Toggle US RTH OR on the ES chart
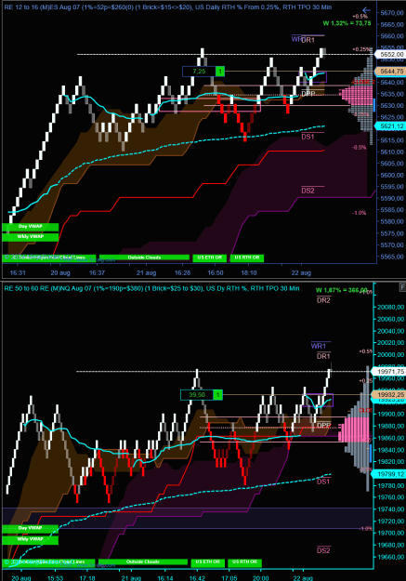Screen dimensions: 406x581 247,257
